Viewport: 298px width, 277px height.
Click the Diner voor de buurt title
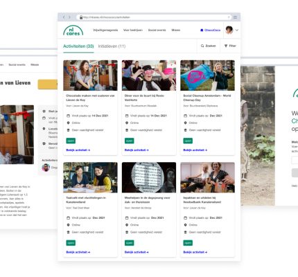[x=144, y=98]
